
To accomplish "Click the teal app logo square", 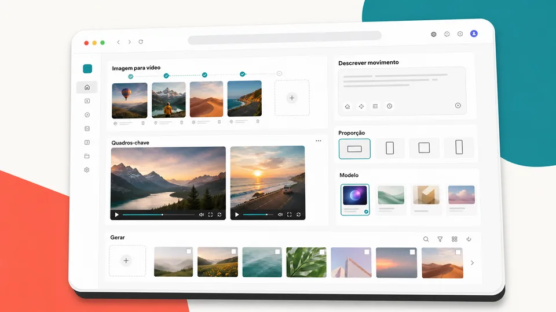I will click(x=87, y=69).
